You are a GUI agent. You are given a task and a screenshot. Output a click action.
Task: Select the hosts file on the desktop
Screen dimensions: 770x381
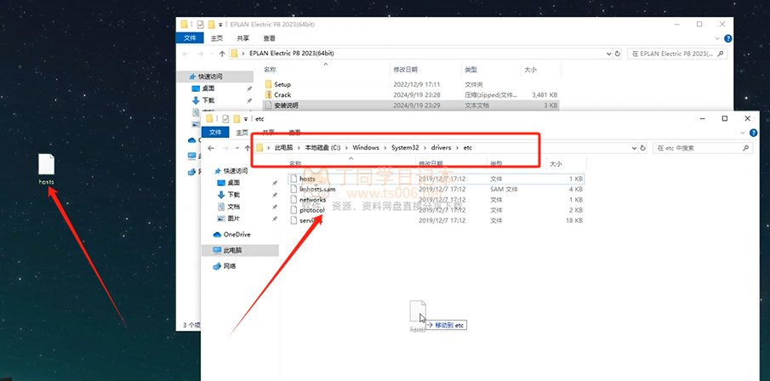click(x=46, y=169)
